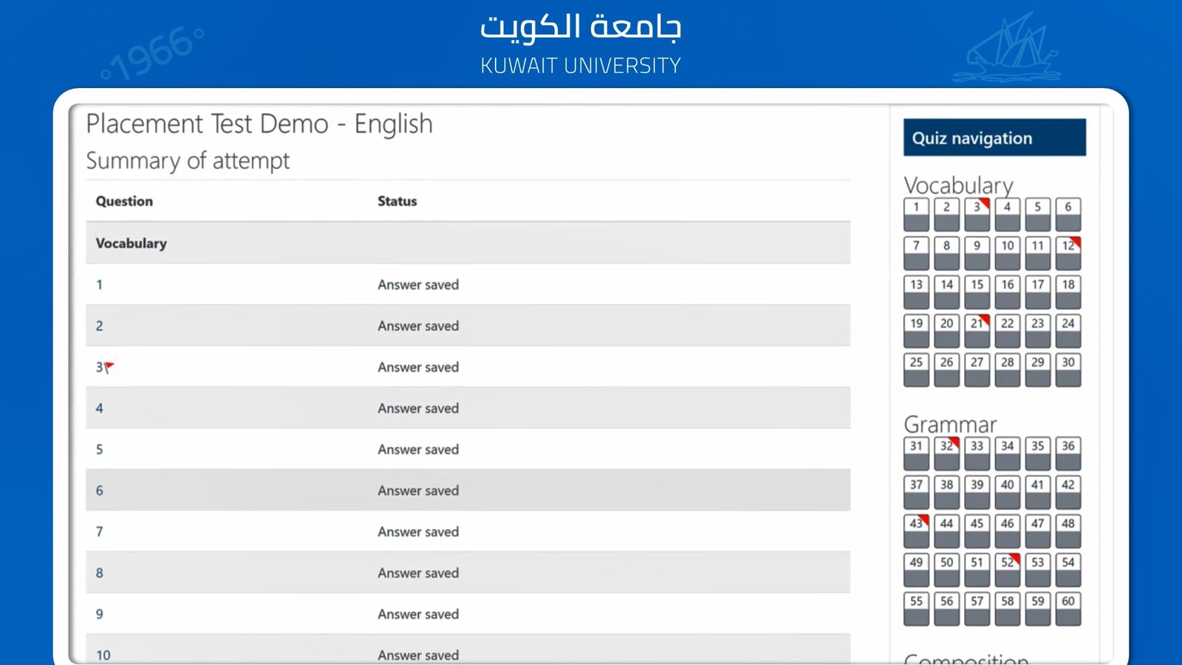1182x665 pixels.
Task: Click the 'Summary of attempt' heading
Action: [188, 160]
